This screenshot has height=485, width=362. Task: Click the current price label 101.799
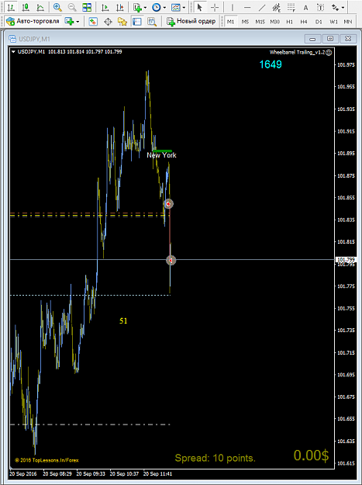[346, 259]
